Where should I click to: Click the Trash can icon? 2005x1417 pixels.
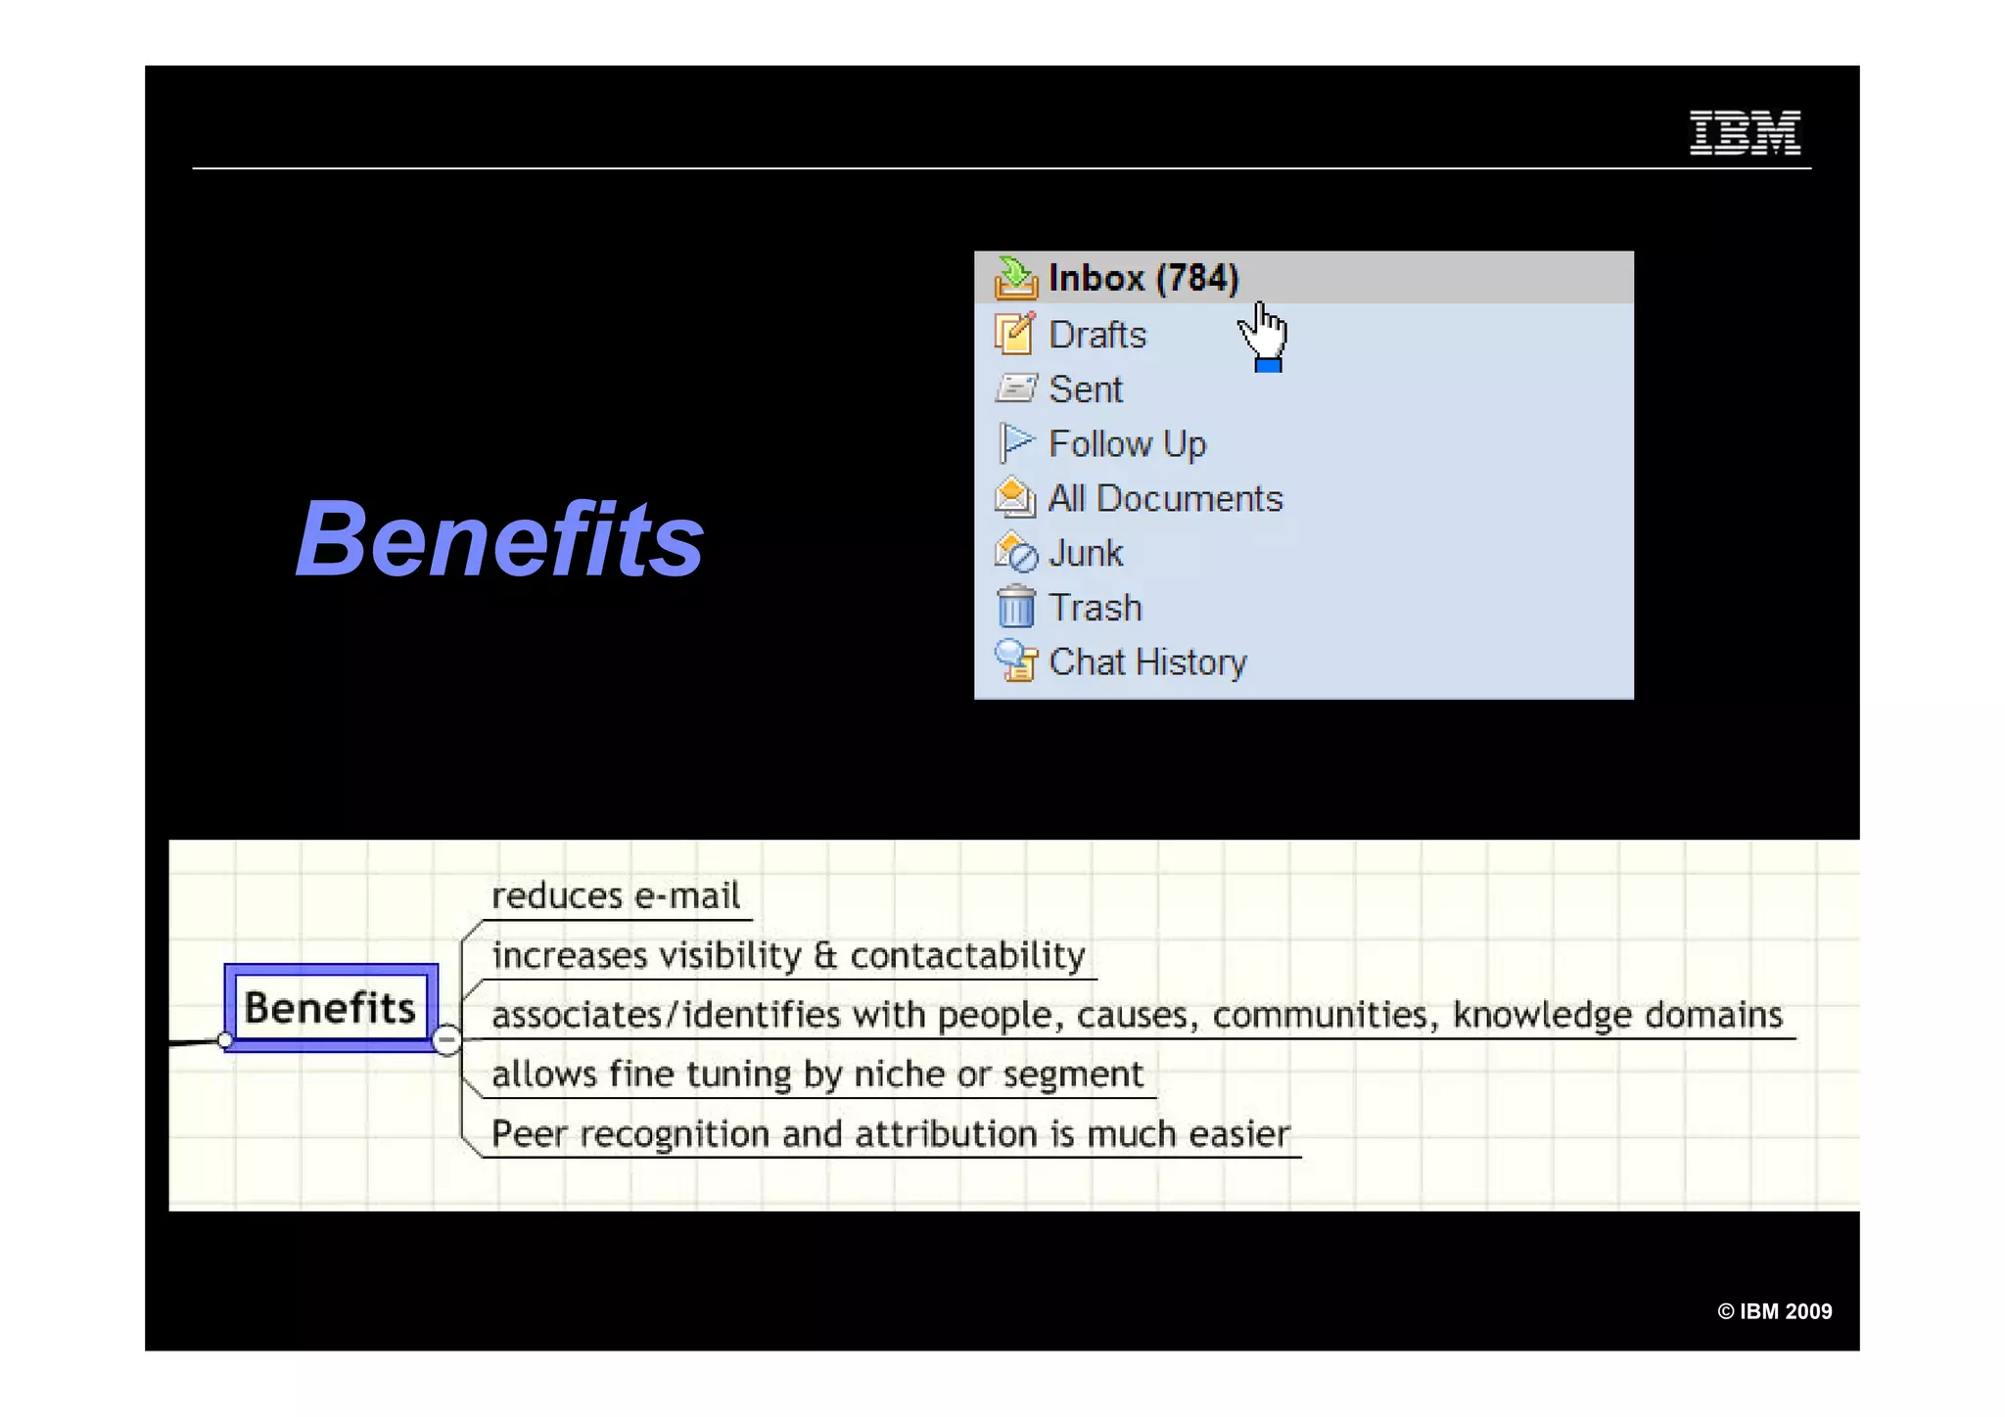pos(1015,606)
